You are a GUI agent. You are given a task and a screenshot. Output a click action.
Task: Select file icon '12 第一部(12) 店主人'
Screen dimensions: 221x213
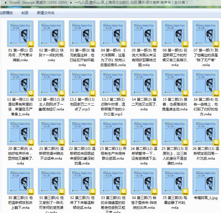[x=51, y=83]
